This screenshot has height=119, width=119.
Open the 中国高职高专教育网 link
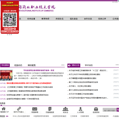tap(41, 116)
